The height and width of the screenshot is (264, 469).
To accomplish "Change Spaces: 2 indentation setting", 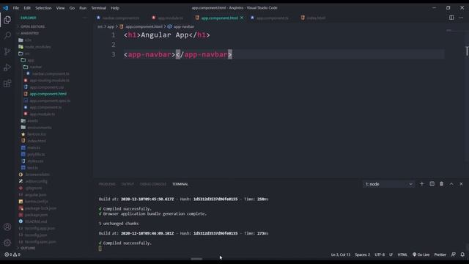I will (x=362, y=254).
